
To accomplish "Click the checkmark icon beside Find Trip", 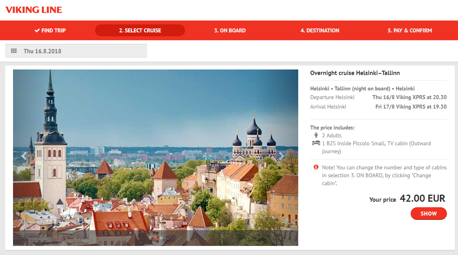I will pyautogui.click(x=37, y=30).
